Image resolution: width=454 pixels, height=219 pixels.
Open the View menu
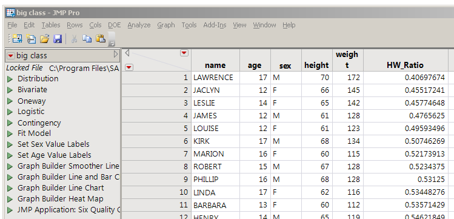pos(239,25)
